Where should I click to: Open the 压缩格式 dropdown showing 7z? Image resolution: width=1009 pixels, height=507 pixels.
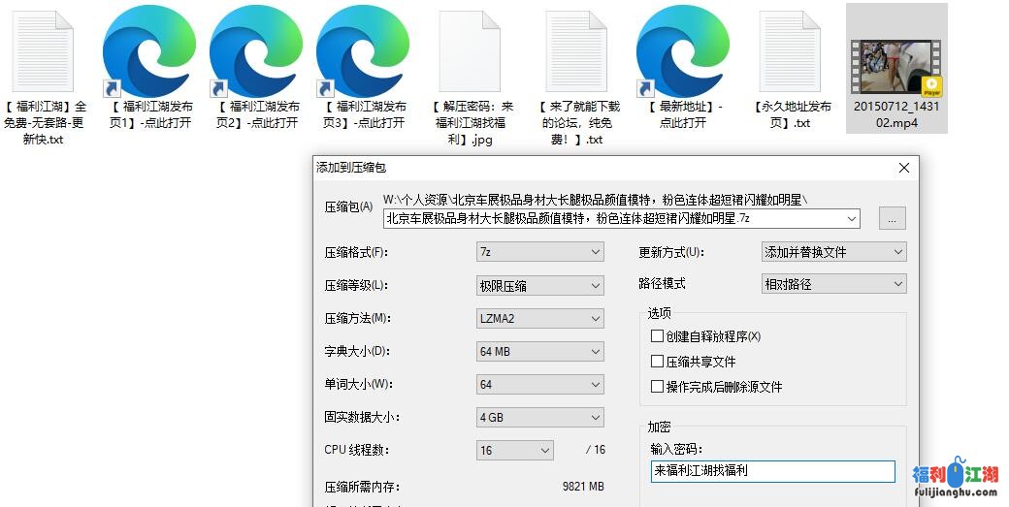[x=541, y=252]
